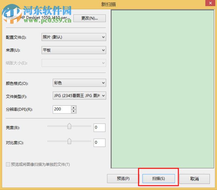
Task: Click the 更改(N)... button
Action: (89, 18)
